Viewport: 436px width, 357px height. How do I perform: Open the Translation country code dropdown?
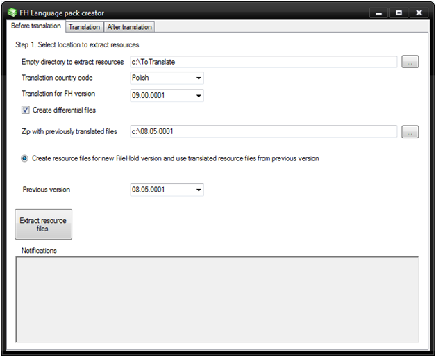167,78
